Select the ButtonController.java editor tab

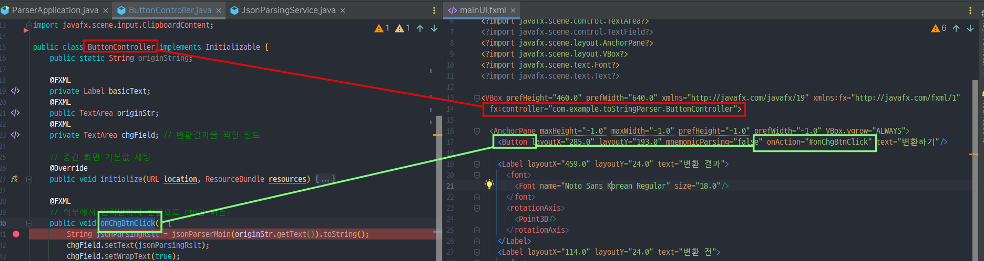pyautogui.click(x=170, y=10)
